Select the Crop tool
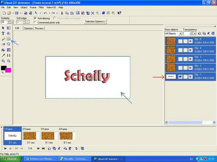The image size is (217, 162). pyautogui.click(x=9, y=50)
